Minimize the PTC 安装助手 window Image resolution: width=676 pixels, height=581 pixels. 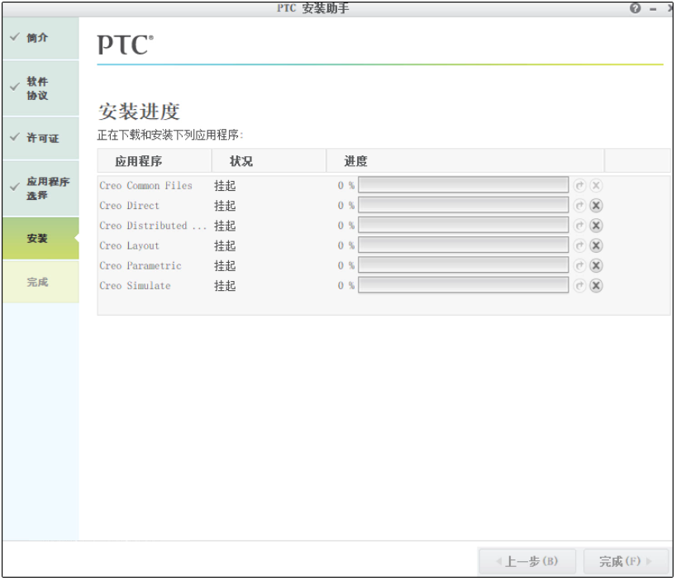[653, 9]
